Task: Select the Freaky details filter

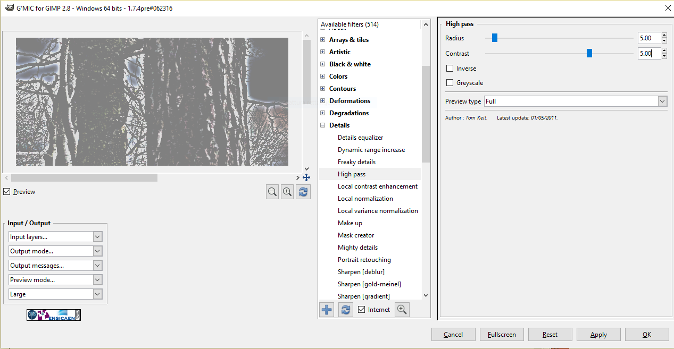Action: [356, 162]
